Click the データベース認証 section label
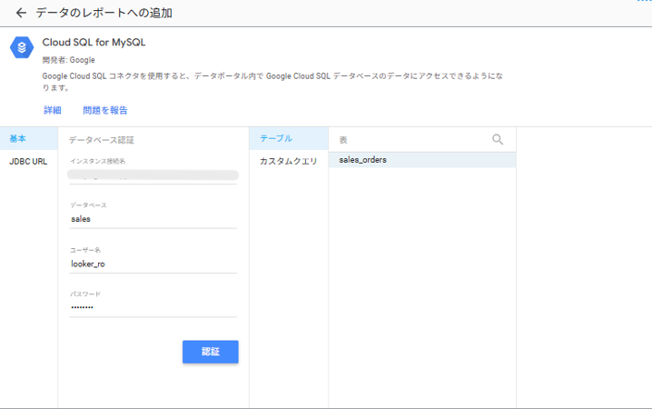 point(102,140)
